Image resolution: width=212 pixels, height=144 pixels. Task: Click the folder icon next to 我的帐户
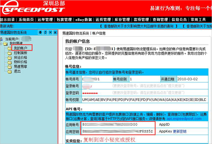[9, 48]
